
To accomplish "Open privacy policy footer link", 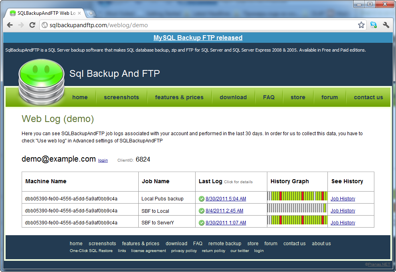I will pos(184,251).
